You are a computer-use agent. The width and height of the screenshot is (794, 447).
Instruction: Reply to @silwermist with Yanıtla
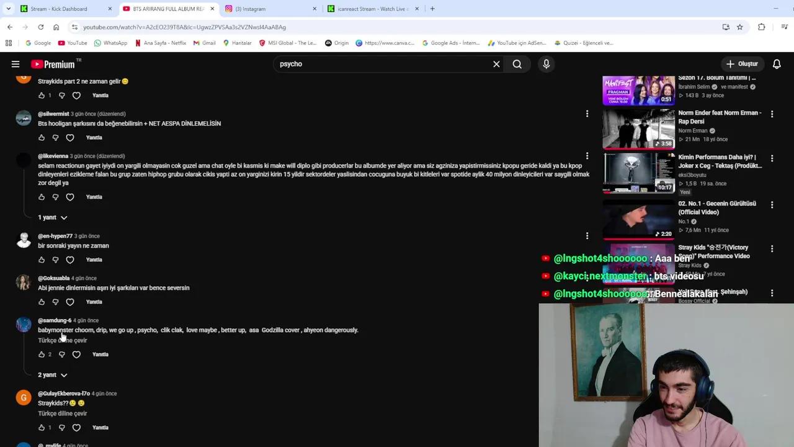click(94, 138)
